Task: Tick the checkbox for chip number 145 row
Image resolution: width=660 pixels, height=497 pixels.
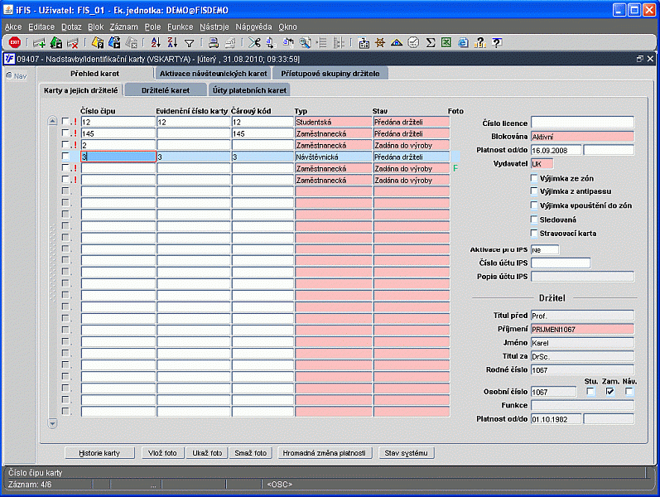Action: pyautogui.click(x=65, y=133)
